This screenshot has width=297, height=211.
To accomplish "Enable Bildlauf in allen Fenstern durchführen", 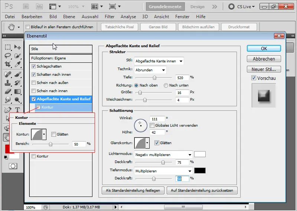I will (27, 27).
